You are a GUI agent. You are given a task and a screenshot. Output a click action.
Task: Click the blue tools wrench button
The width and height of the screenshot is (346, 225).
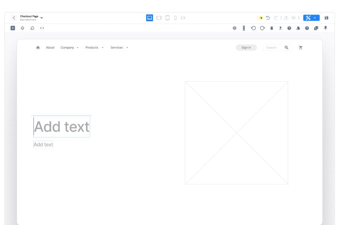click(x=308, y=18)
